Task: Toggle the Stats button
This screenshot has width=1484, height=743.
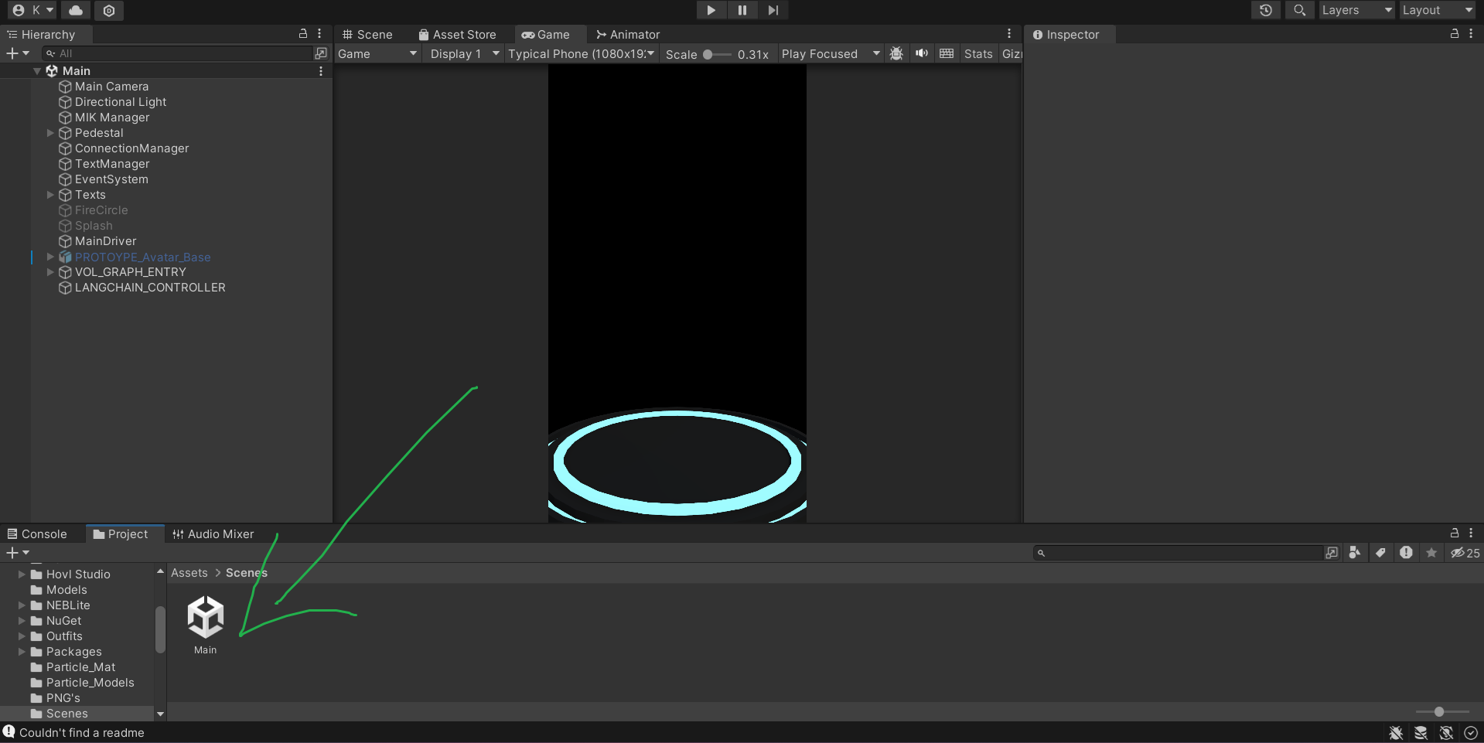Action: coord(978,54)
